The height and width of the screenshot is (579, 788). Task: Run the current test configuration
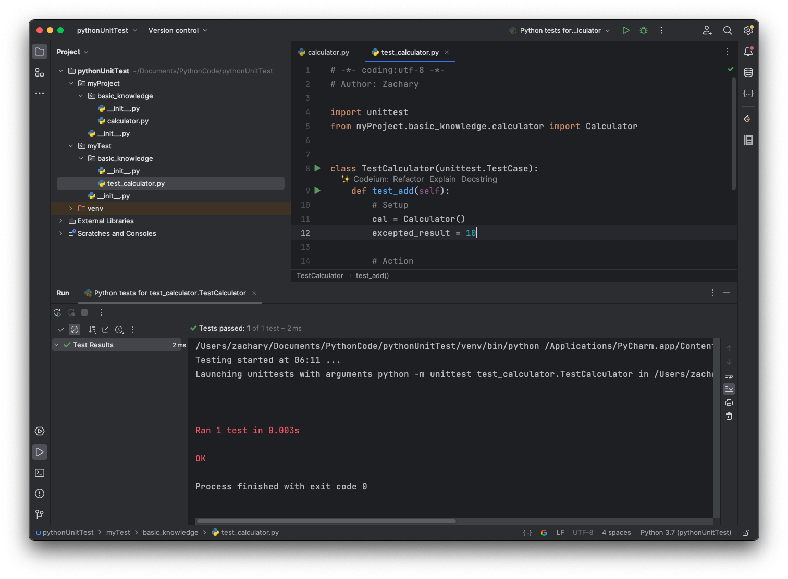[x=626, y=31]
